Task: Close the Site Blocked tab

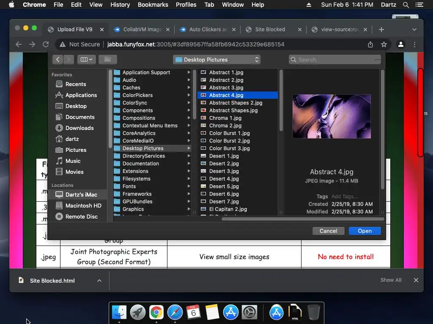Action: 300,30
